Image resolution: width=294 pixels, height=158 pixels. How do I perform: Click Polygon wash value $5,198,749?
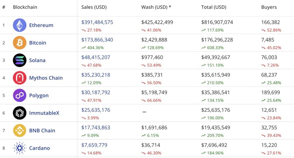(154, 92)
